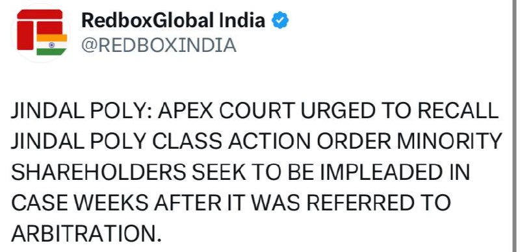Screen dimensions: 520x252
Task: Open the RedboxGlobal India display name
Action: (x=173, y=20)
